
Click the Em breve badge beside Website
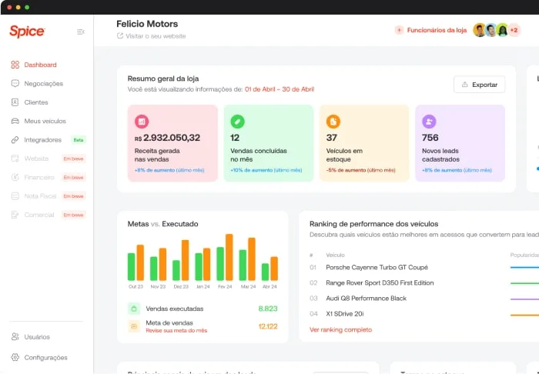74,159
